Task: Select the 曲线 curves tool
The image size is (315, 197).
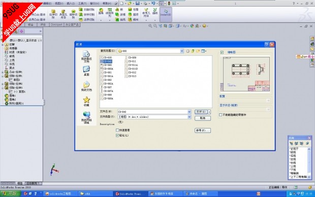Action: pos(155,11)
